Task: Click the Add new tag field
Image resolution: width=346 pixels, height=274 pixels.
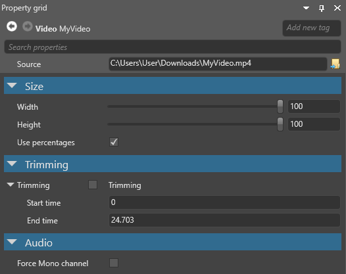Action: point(312,28)
